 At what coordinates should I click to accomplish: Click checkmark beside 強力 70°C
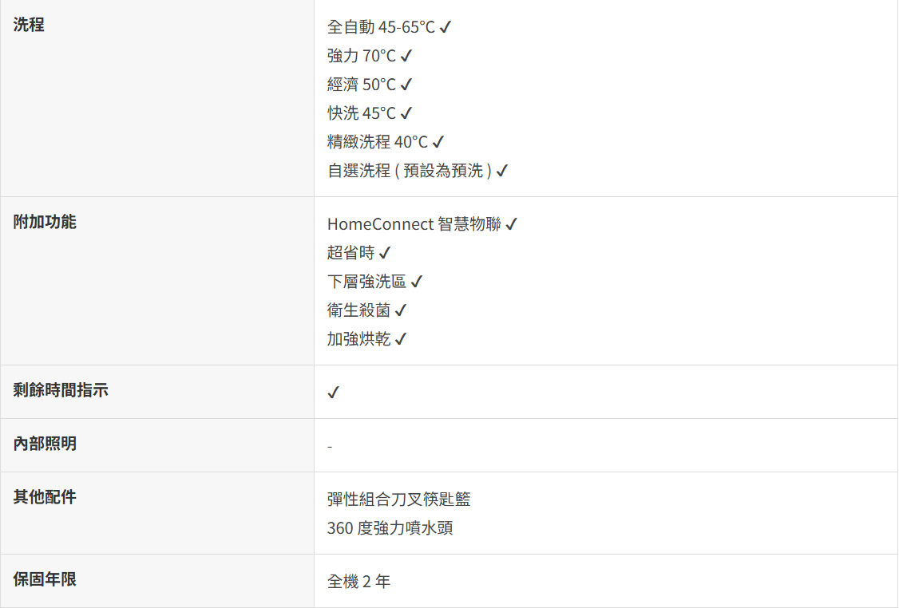coord(406,57)
